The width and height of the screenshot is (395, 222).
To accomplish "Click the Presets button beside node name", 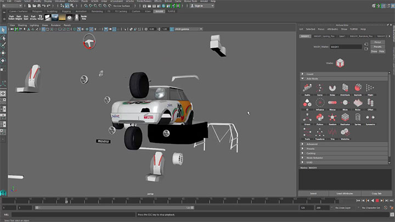I will coord(377,47).
